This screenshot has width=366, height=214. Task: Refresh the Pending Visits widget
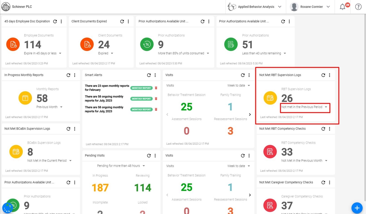click(149, 156)
